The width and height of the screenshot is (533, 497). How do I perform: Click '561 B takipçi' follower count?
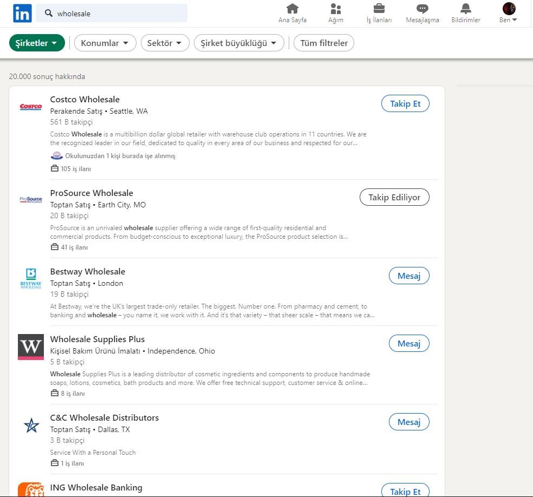click(x=71, y=122)
